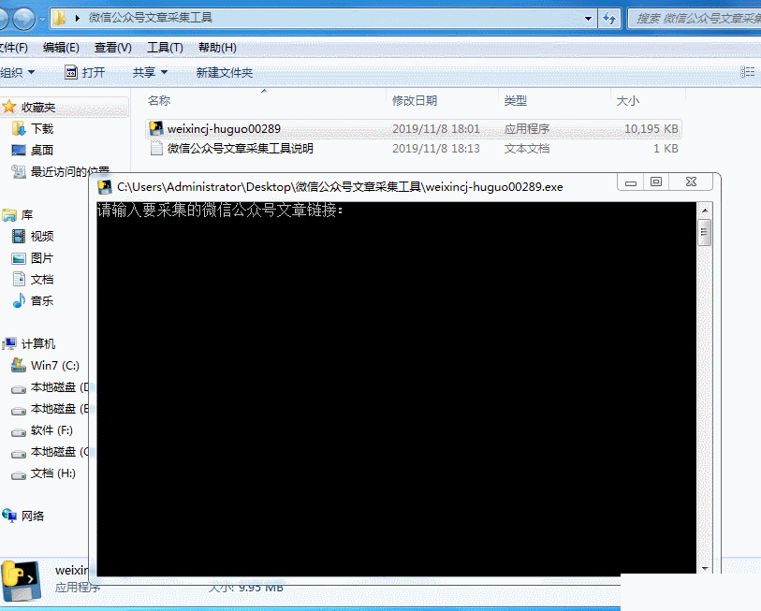Click the console window title icon
Viewport: 761px width, 611px height.
(x=104, y=187)
